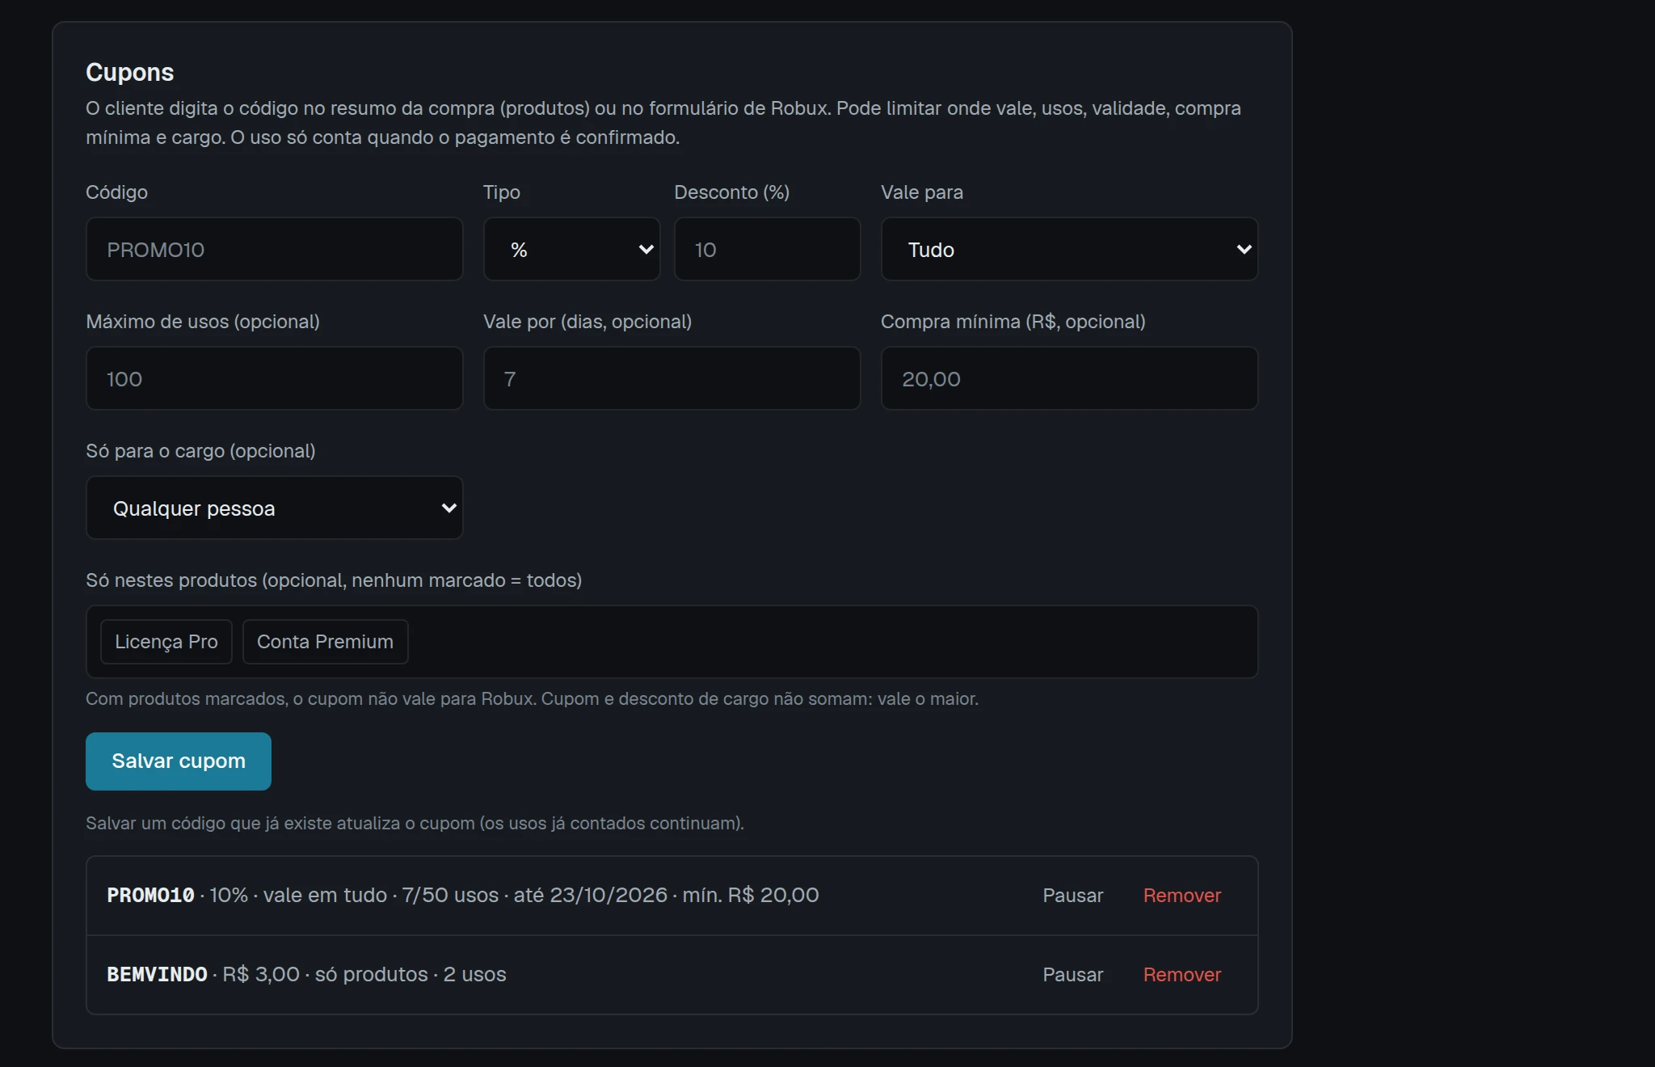
Task: Focus the Desconto (%) field
Action: coord(767,249)
